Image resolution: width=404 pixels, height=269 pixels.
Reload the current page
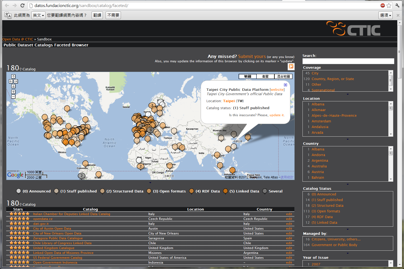coord(23,5)
